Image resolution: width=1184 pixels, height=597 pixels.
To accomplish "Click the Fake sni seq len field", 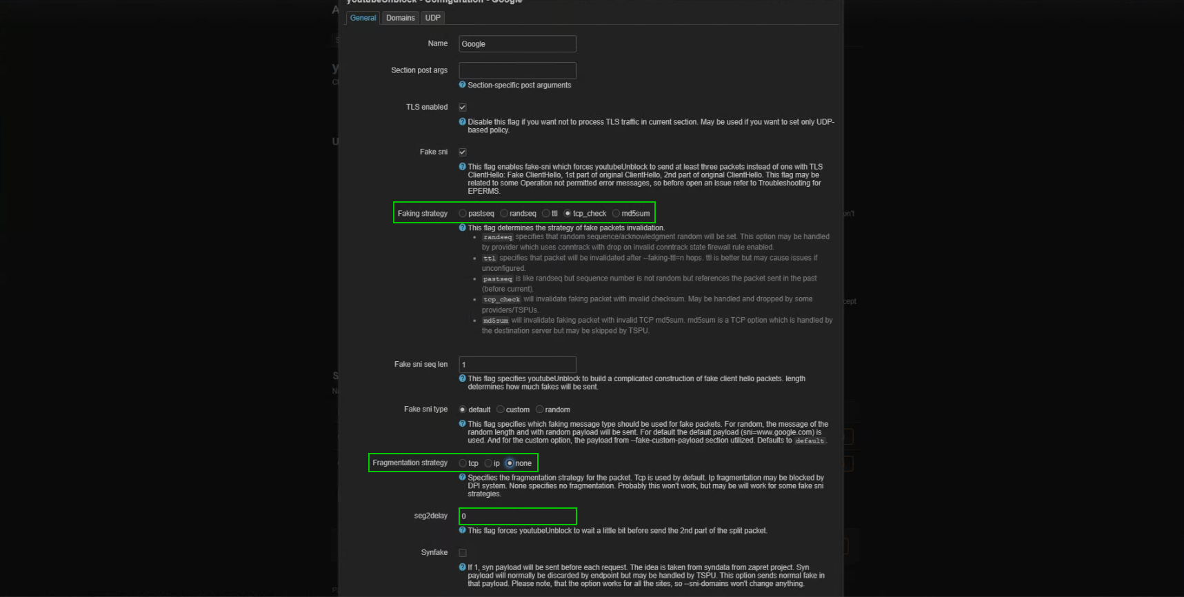I will coord(517,365).
